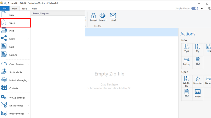The image size is (211, 118).
Task: Switch to the Main ribbon tab
Action: tap(15, 9)
